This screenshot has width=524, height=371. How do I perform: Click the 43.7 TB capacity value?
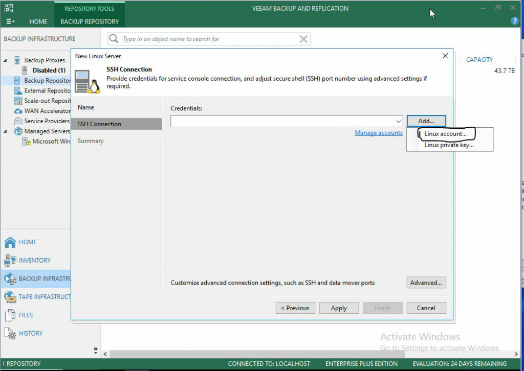(504, 71)
